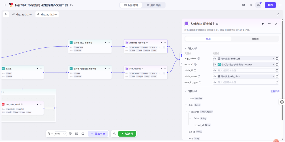Show info tooltip next to 输入 heading
The width and height of the screenshot is (285, 142).
(x=196, y=48)
